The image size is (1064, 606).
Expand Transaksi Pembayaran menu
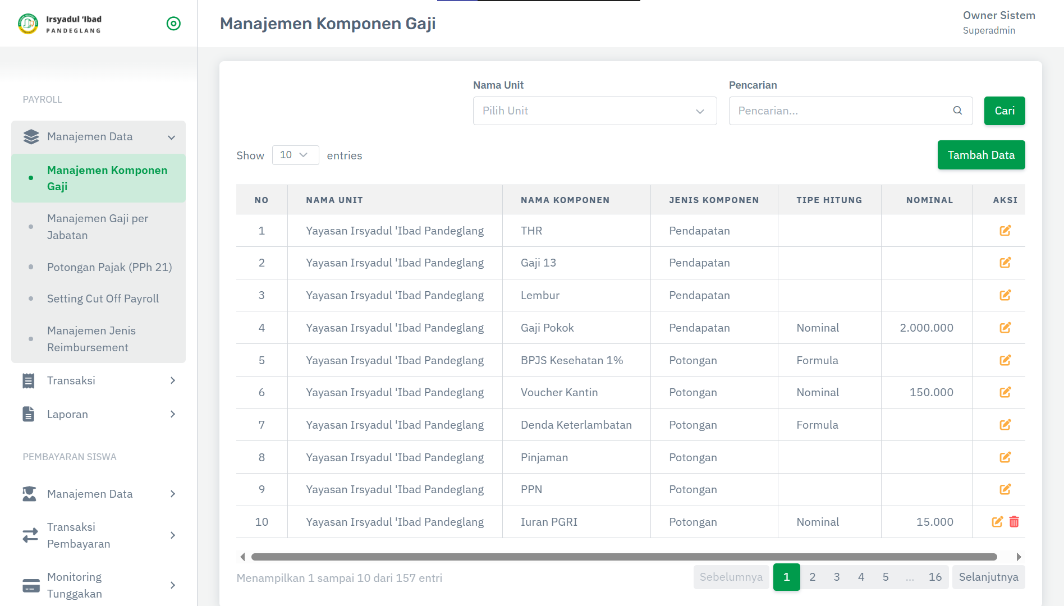coord(99,535)
